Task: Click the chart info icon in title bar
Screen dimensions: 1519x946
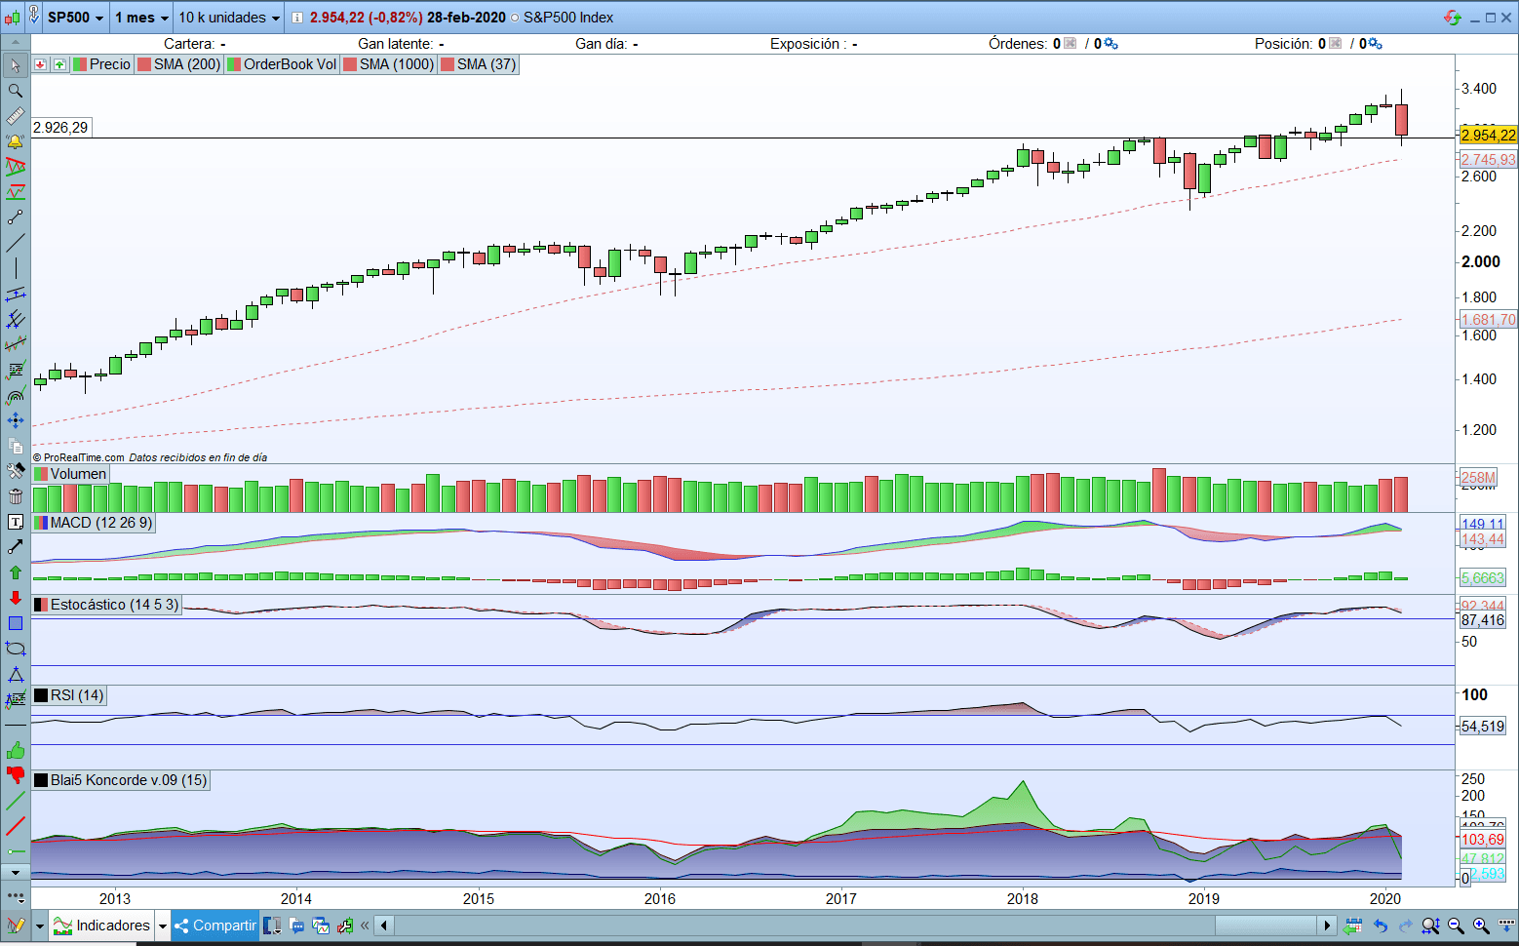Action: pos(297,18)
